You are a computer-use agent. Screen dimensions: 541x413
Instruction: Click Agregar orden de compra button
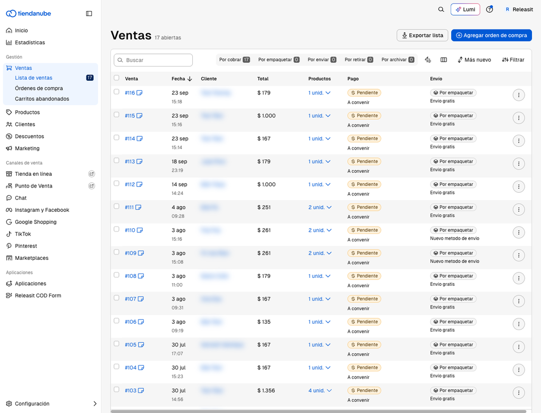coord(491,35)
